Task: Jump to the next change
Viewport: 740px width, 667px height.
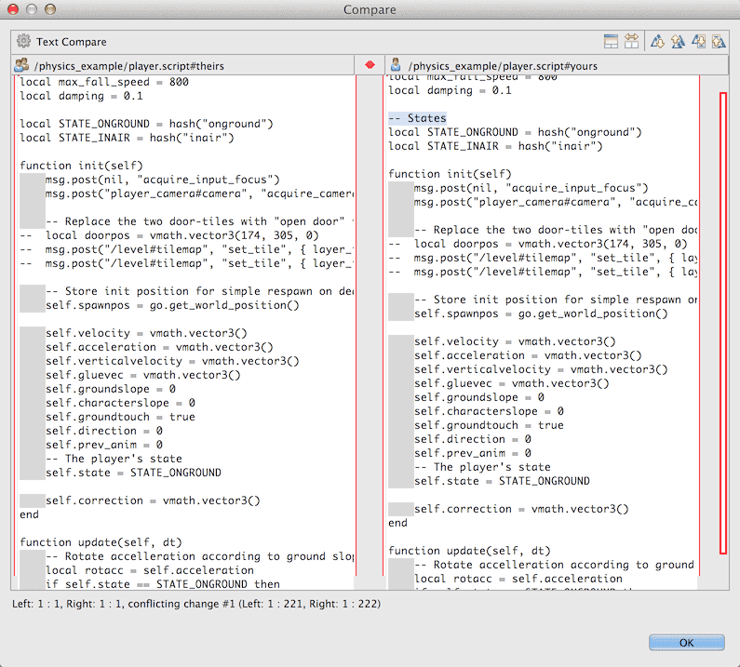Action: (698, 42)
